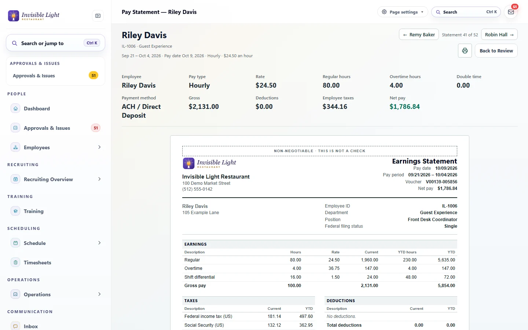Click the Rate value $24.50
This screenshot has height=330, width=528.
[x=266, y=85]
